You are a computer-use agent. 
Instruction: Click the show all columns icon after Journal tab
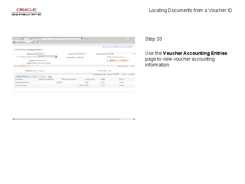[50, 77]
